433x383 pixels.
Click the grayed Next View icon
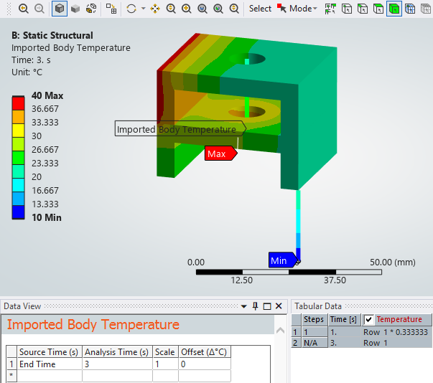39,9
